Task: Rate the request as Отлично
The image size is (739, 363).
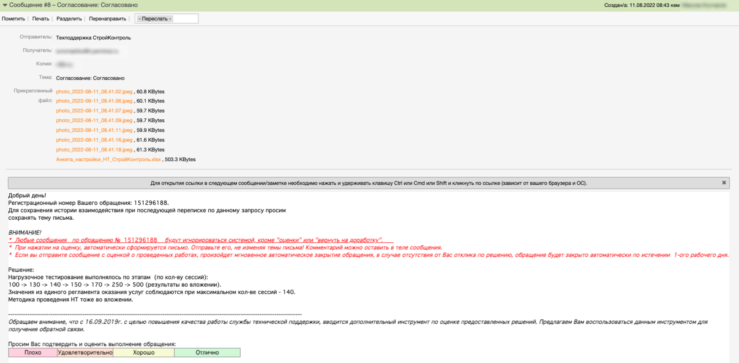Action: pos(207,352)
